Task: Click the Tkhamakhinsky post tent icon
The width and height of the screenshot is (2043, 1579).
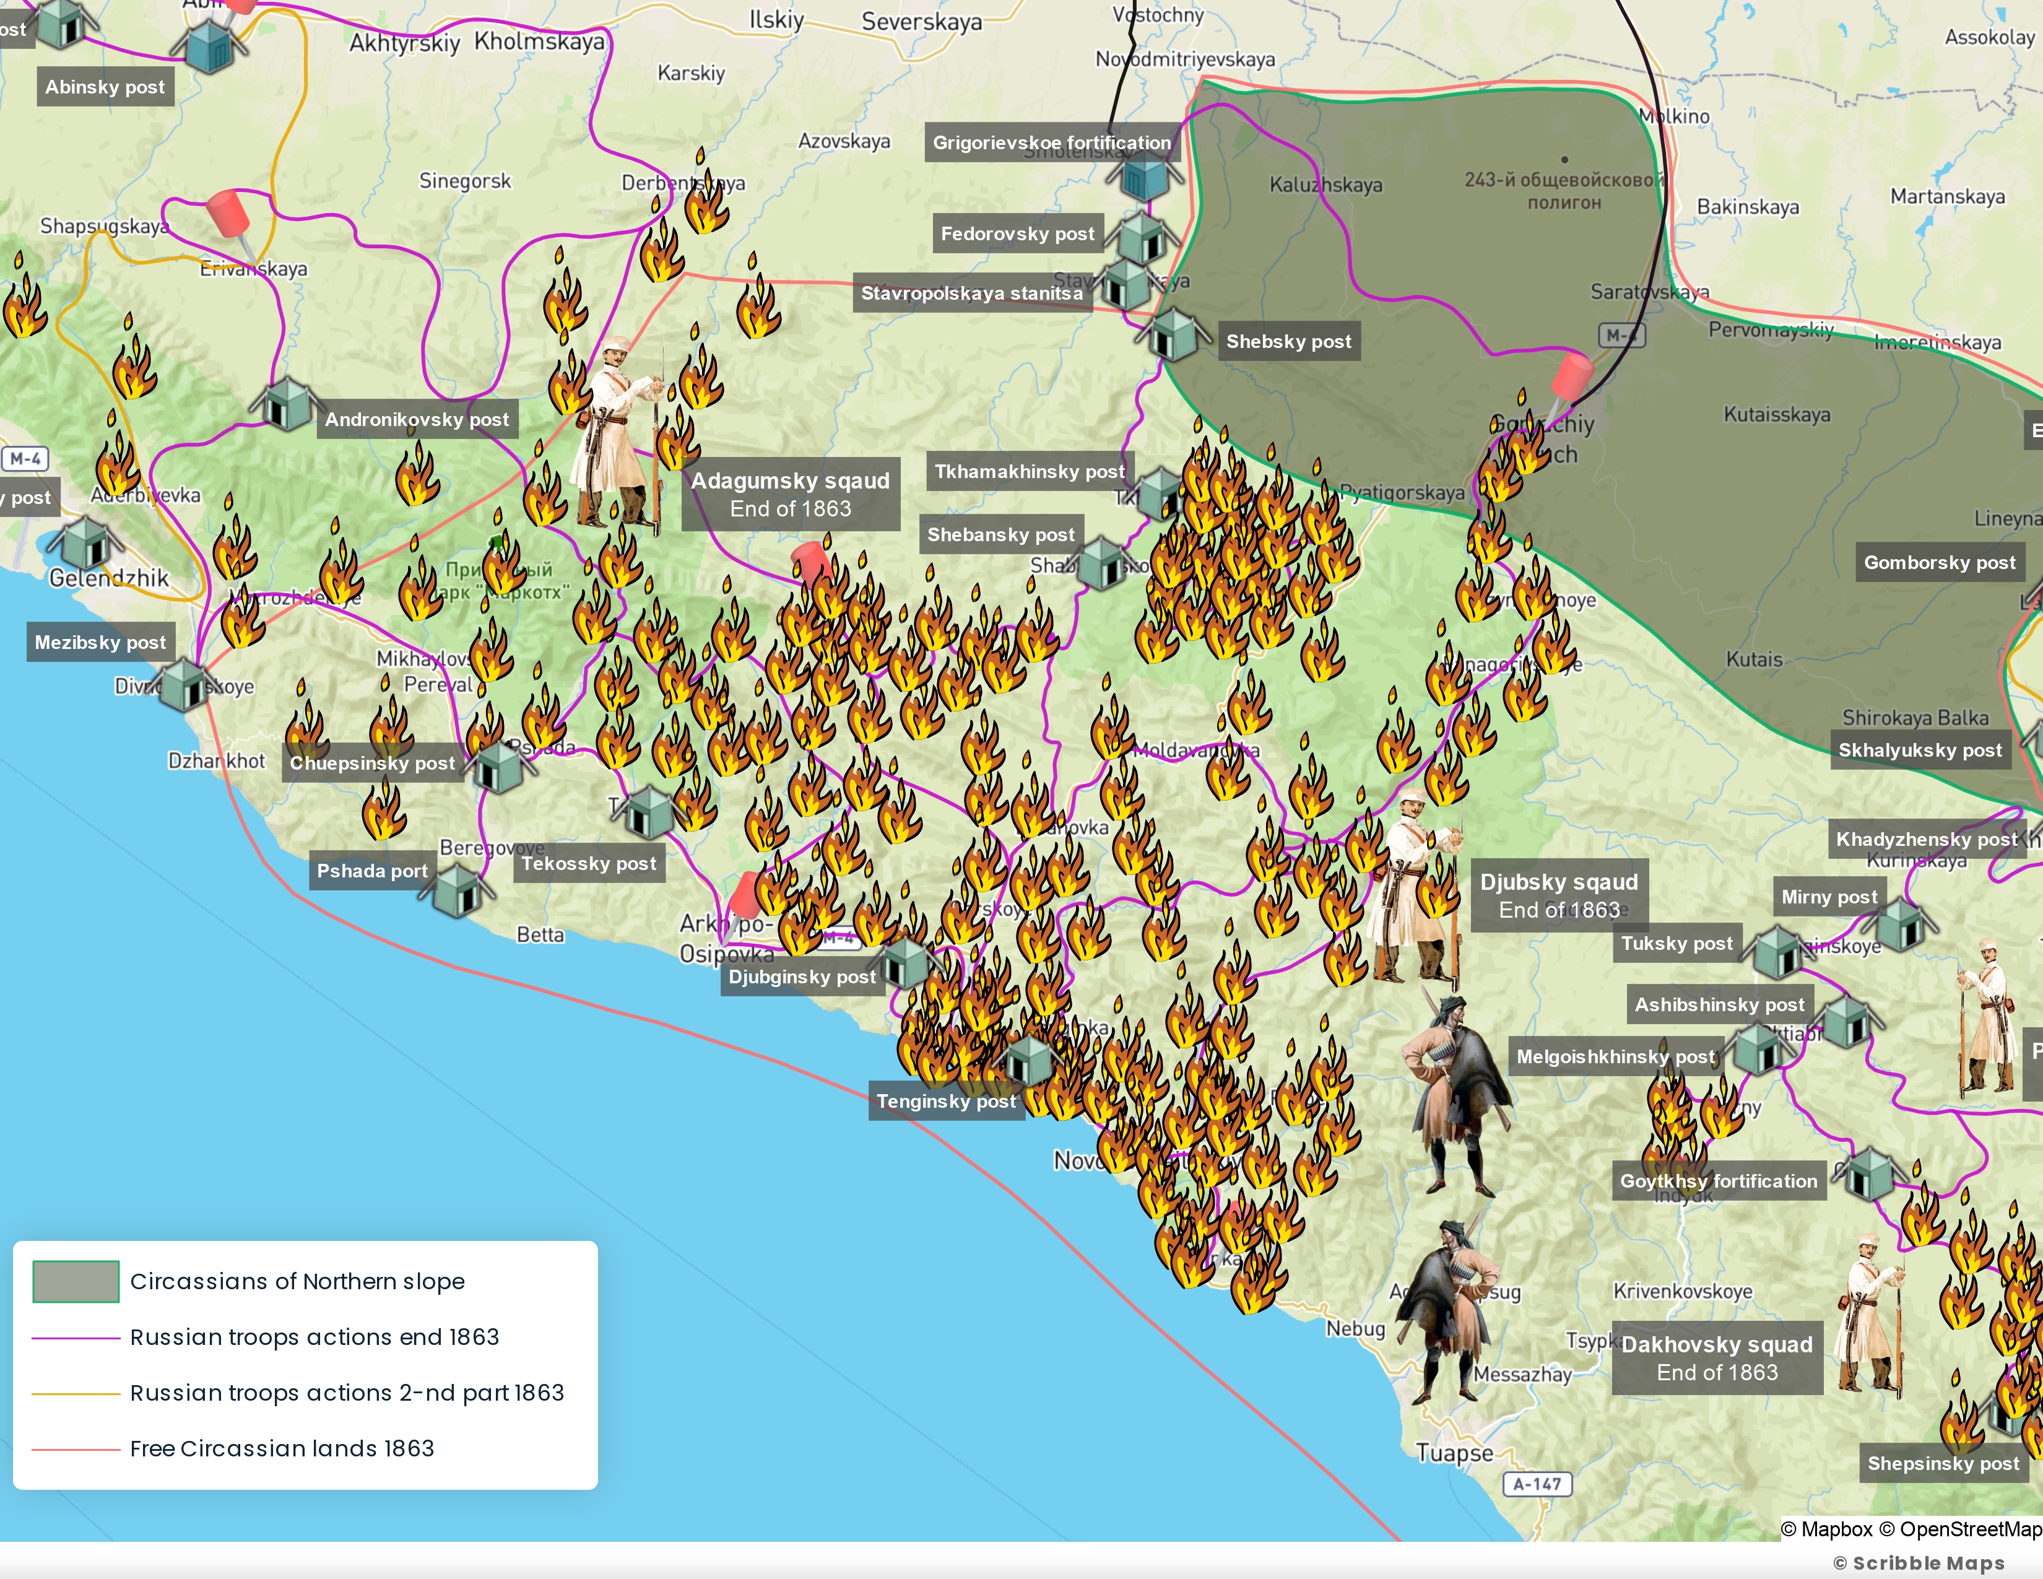Action: point(1161,493)
